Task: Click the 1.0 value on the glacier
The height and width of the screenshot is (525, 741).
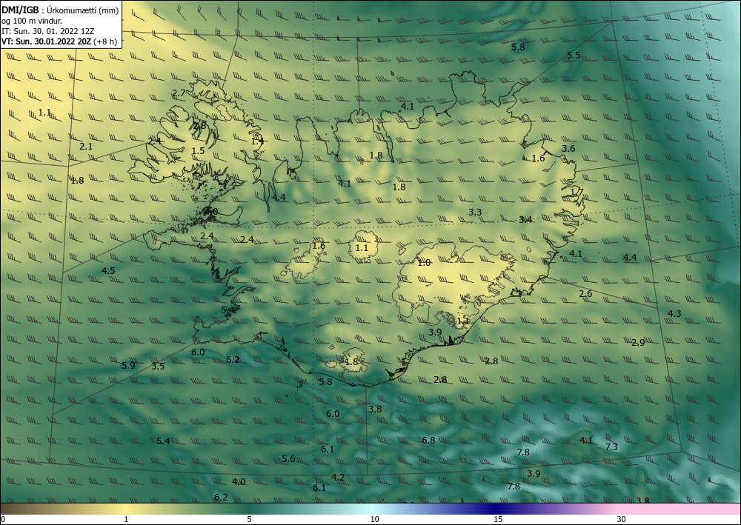Action: click(x=424, y=262)
